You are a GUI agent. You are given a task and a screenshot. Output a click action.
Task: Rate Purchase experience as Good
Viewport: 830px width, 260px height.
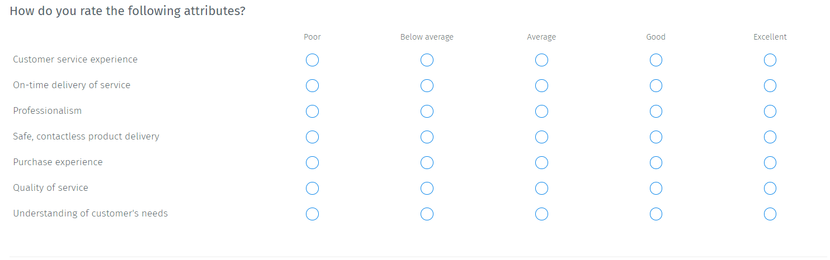click(x=656, y=162)
